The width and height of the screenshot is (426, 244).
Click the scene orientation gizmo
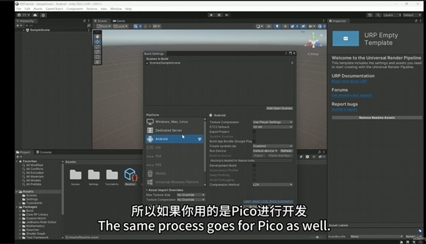click(x=314, y=41)
